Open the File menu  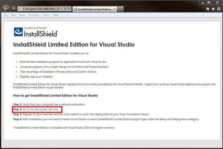tap(5, 15)
